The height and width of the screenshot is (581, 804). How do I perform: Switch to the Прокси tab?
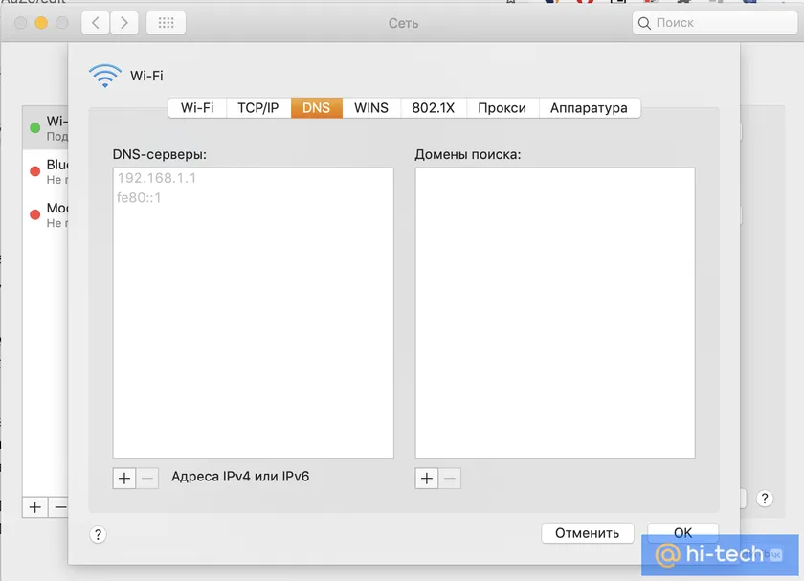click(502, 108)
